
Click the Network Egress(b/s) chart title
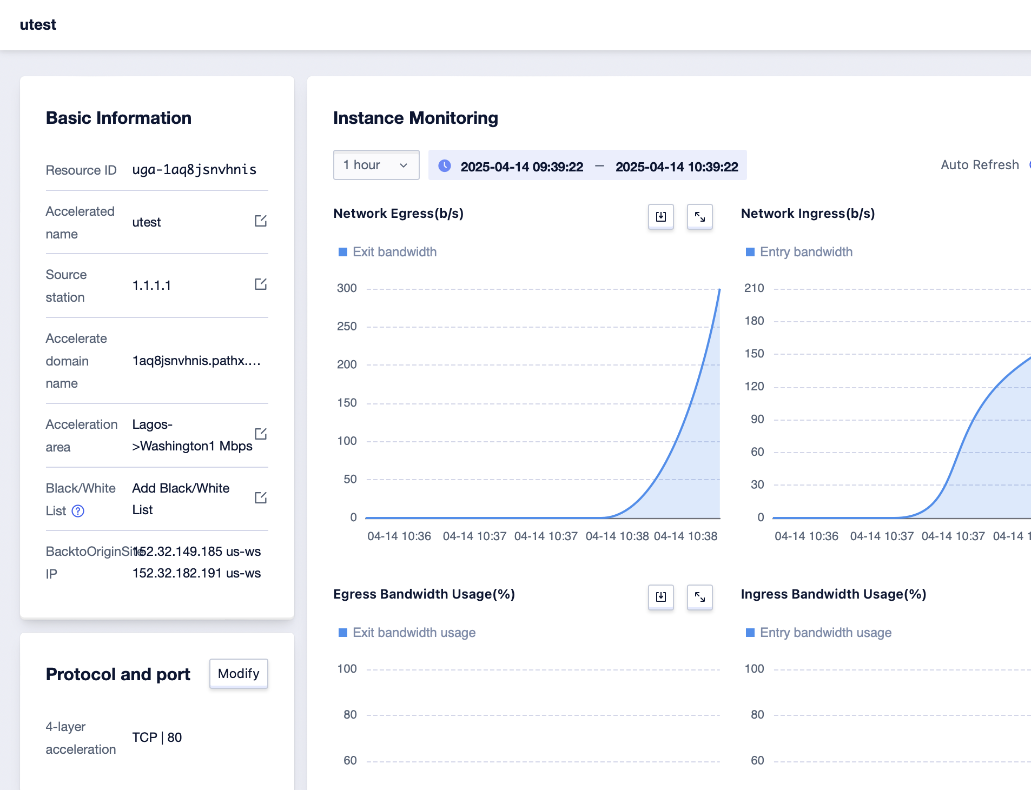(x=399, y=214)
